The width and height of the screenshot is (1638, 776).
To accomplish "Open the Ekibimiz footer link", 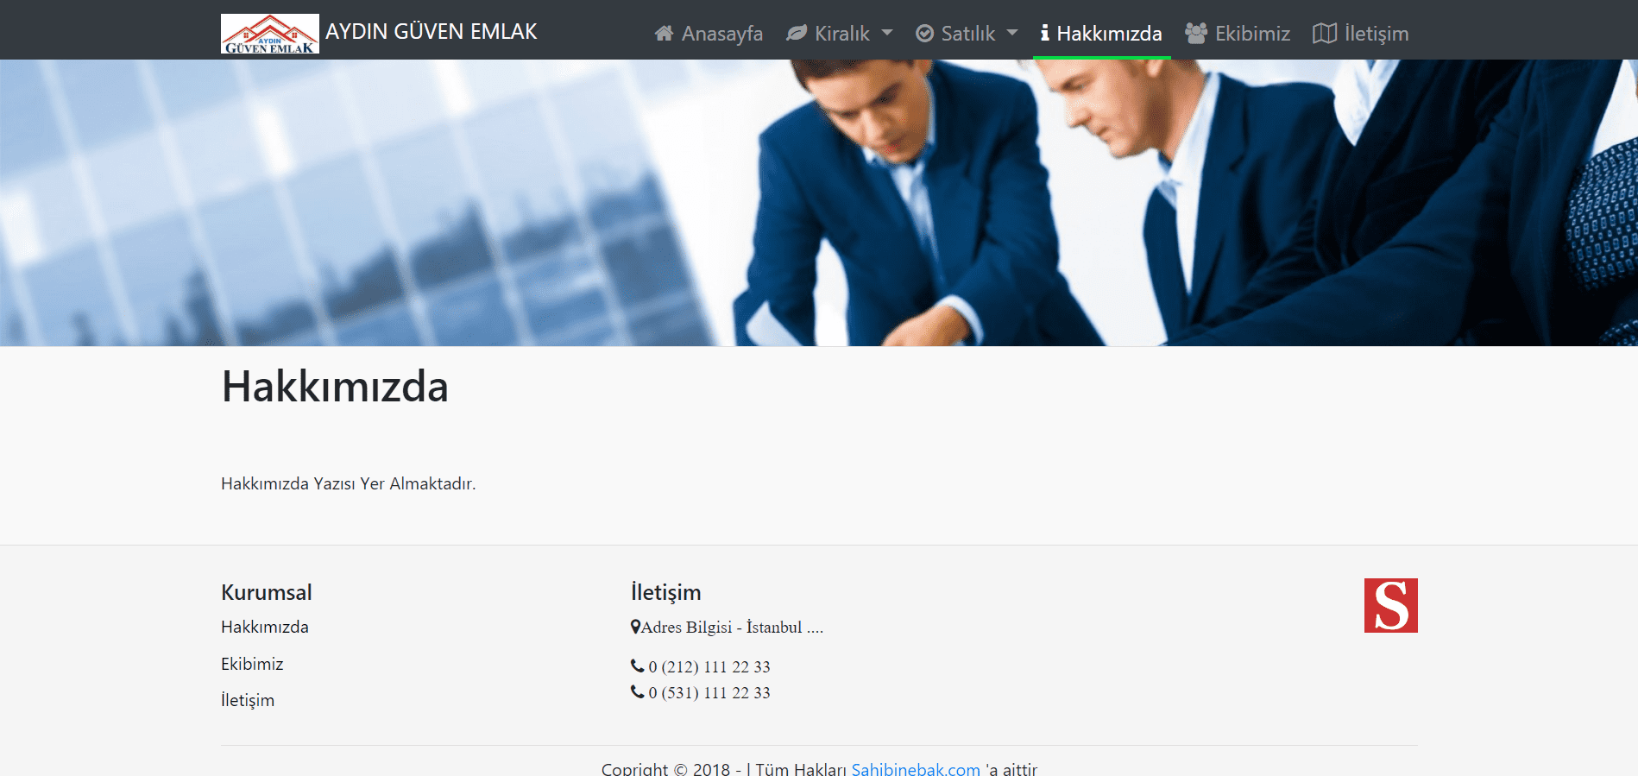I will 252,664.
